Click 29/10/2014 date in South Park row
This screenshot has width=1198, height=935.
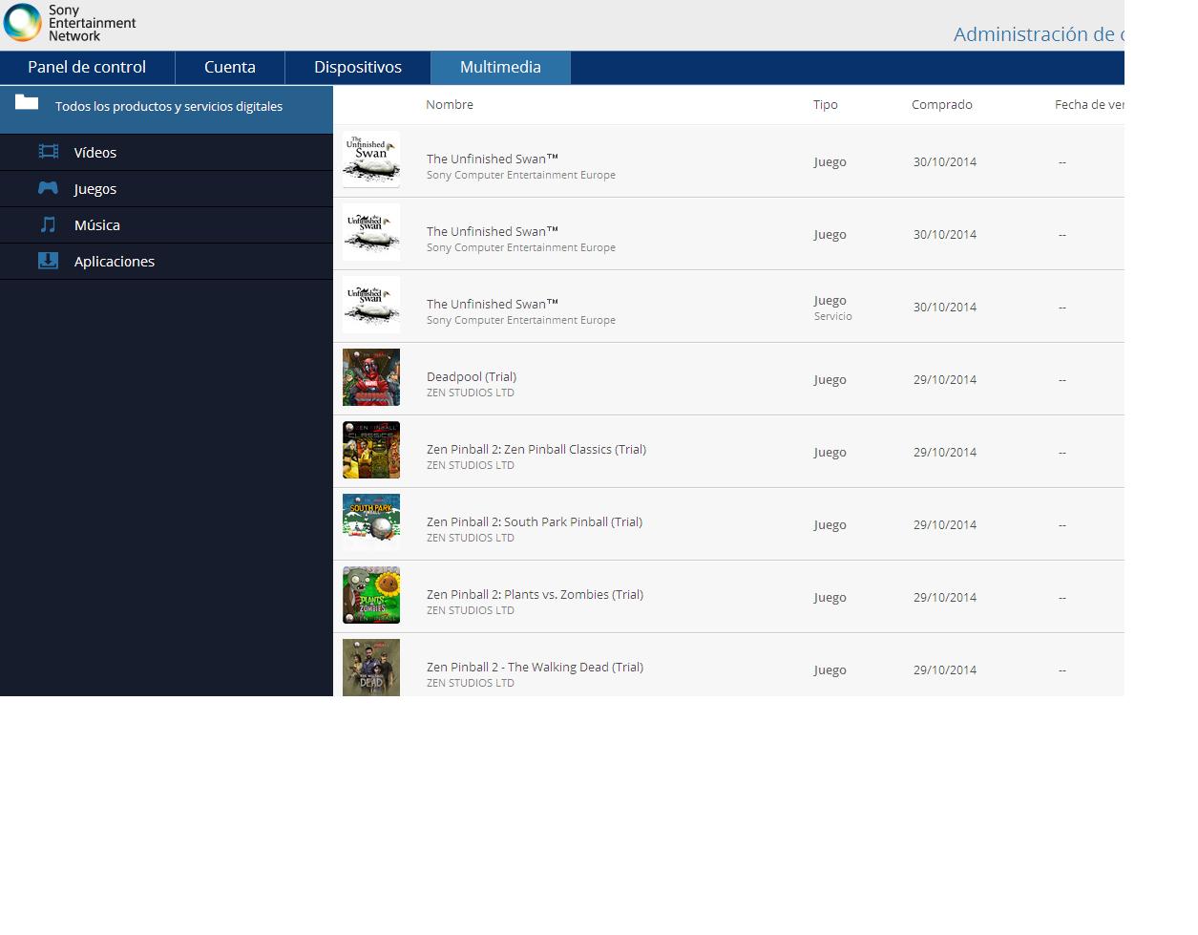(945, 524)
